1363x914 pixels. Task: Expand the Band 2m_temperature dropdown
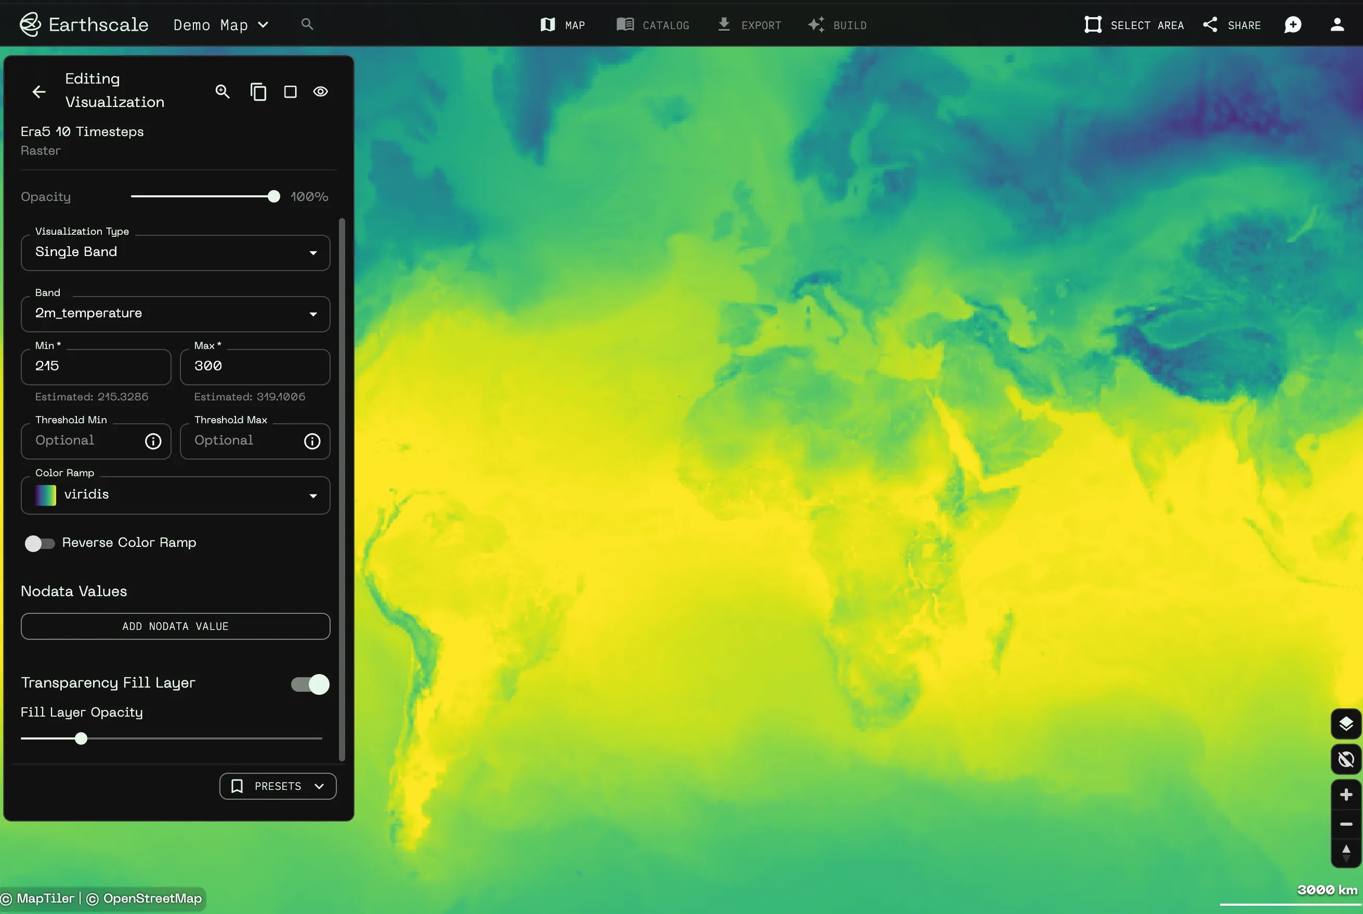point(176,313)
